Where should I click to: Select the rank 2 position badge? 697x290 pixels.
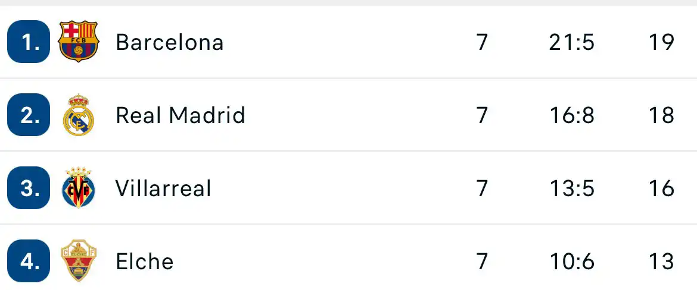pyautogui.click(x=29, y=115)
